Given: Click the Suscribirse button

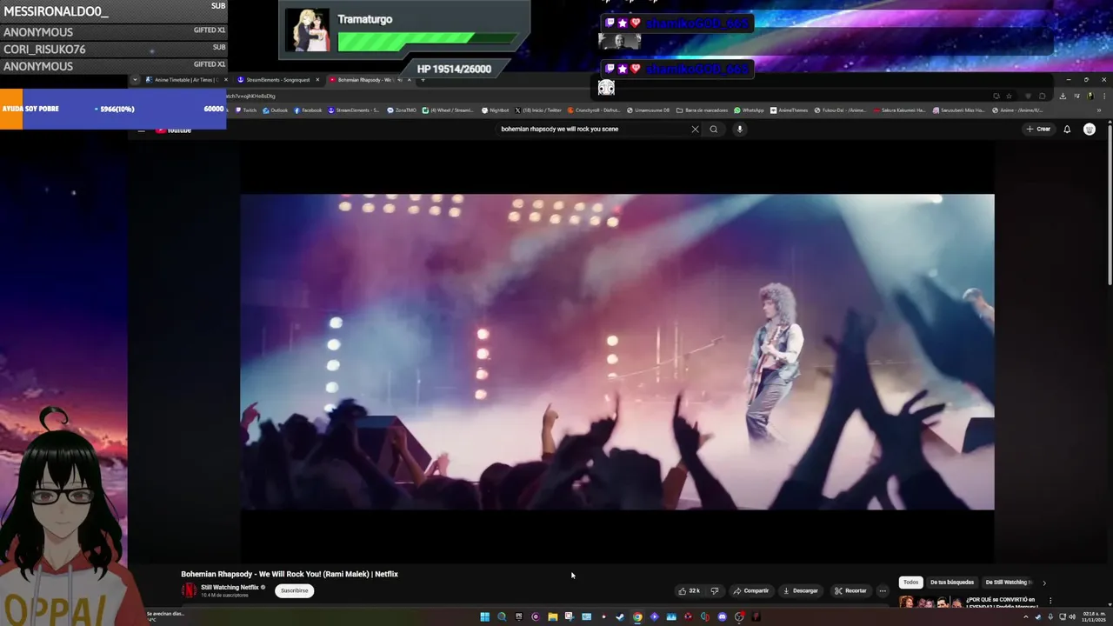Looking at the screenshot, I should coord(294,590).
